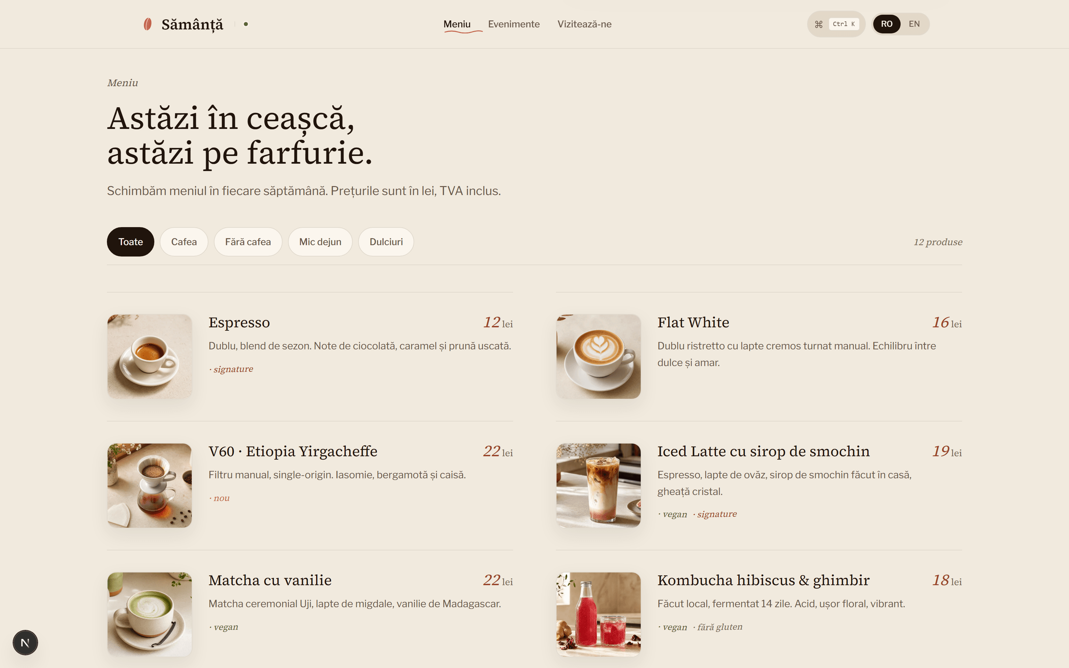Click the Espresso price 12 lei
The image size is (1069, 668).
[498, 323]
